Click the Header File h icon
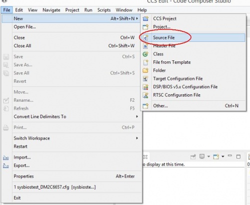The image size is (250, 205). (x=145, y=46)
